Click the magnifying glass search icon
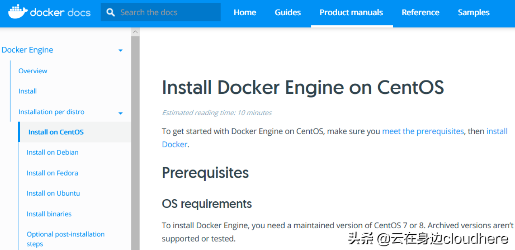The image size is (515, 250). (110, 12)
